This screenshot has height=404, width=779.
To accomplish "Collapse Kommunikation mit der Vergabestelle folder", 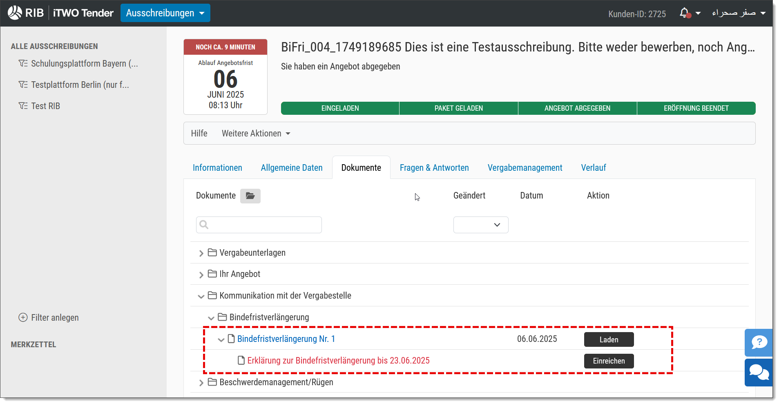I will [x=201, y=297].
